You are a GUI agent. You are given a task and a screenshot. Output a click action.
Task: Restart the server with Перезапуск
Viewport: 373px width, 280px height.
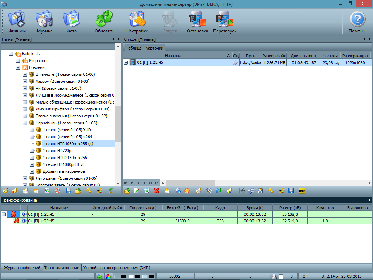tap(225, 22)
